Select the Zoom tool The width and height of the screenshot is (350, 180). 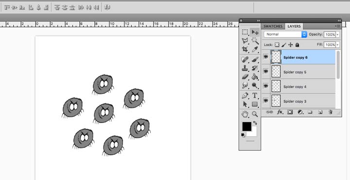[x=255, y=114]
